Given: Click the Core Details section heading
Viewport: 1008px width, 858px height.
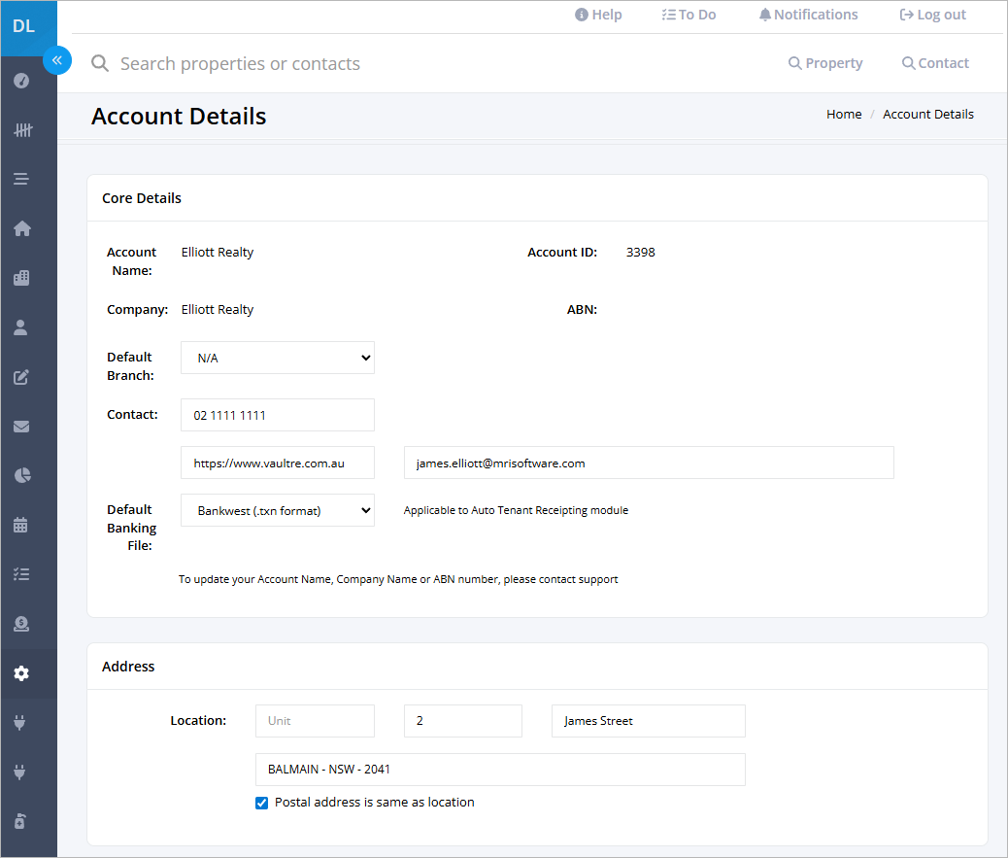Looking at the screenshot, I should tap(142, 198).
